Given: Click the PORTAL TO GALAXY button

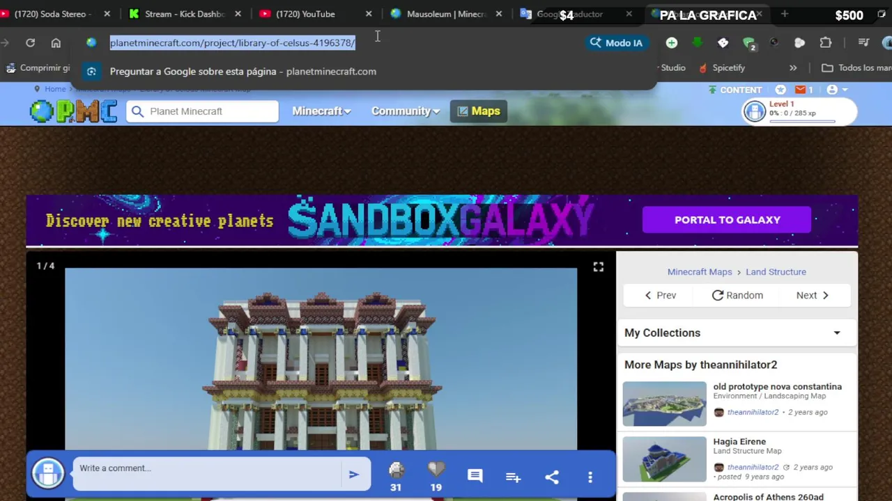Looking at the screenshot, I should pyautogui.click(x=727, y=220).
